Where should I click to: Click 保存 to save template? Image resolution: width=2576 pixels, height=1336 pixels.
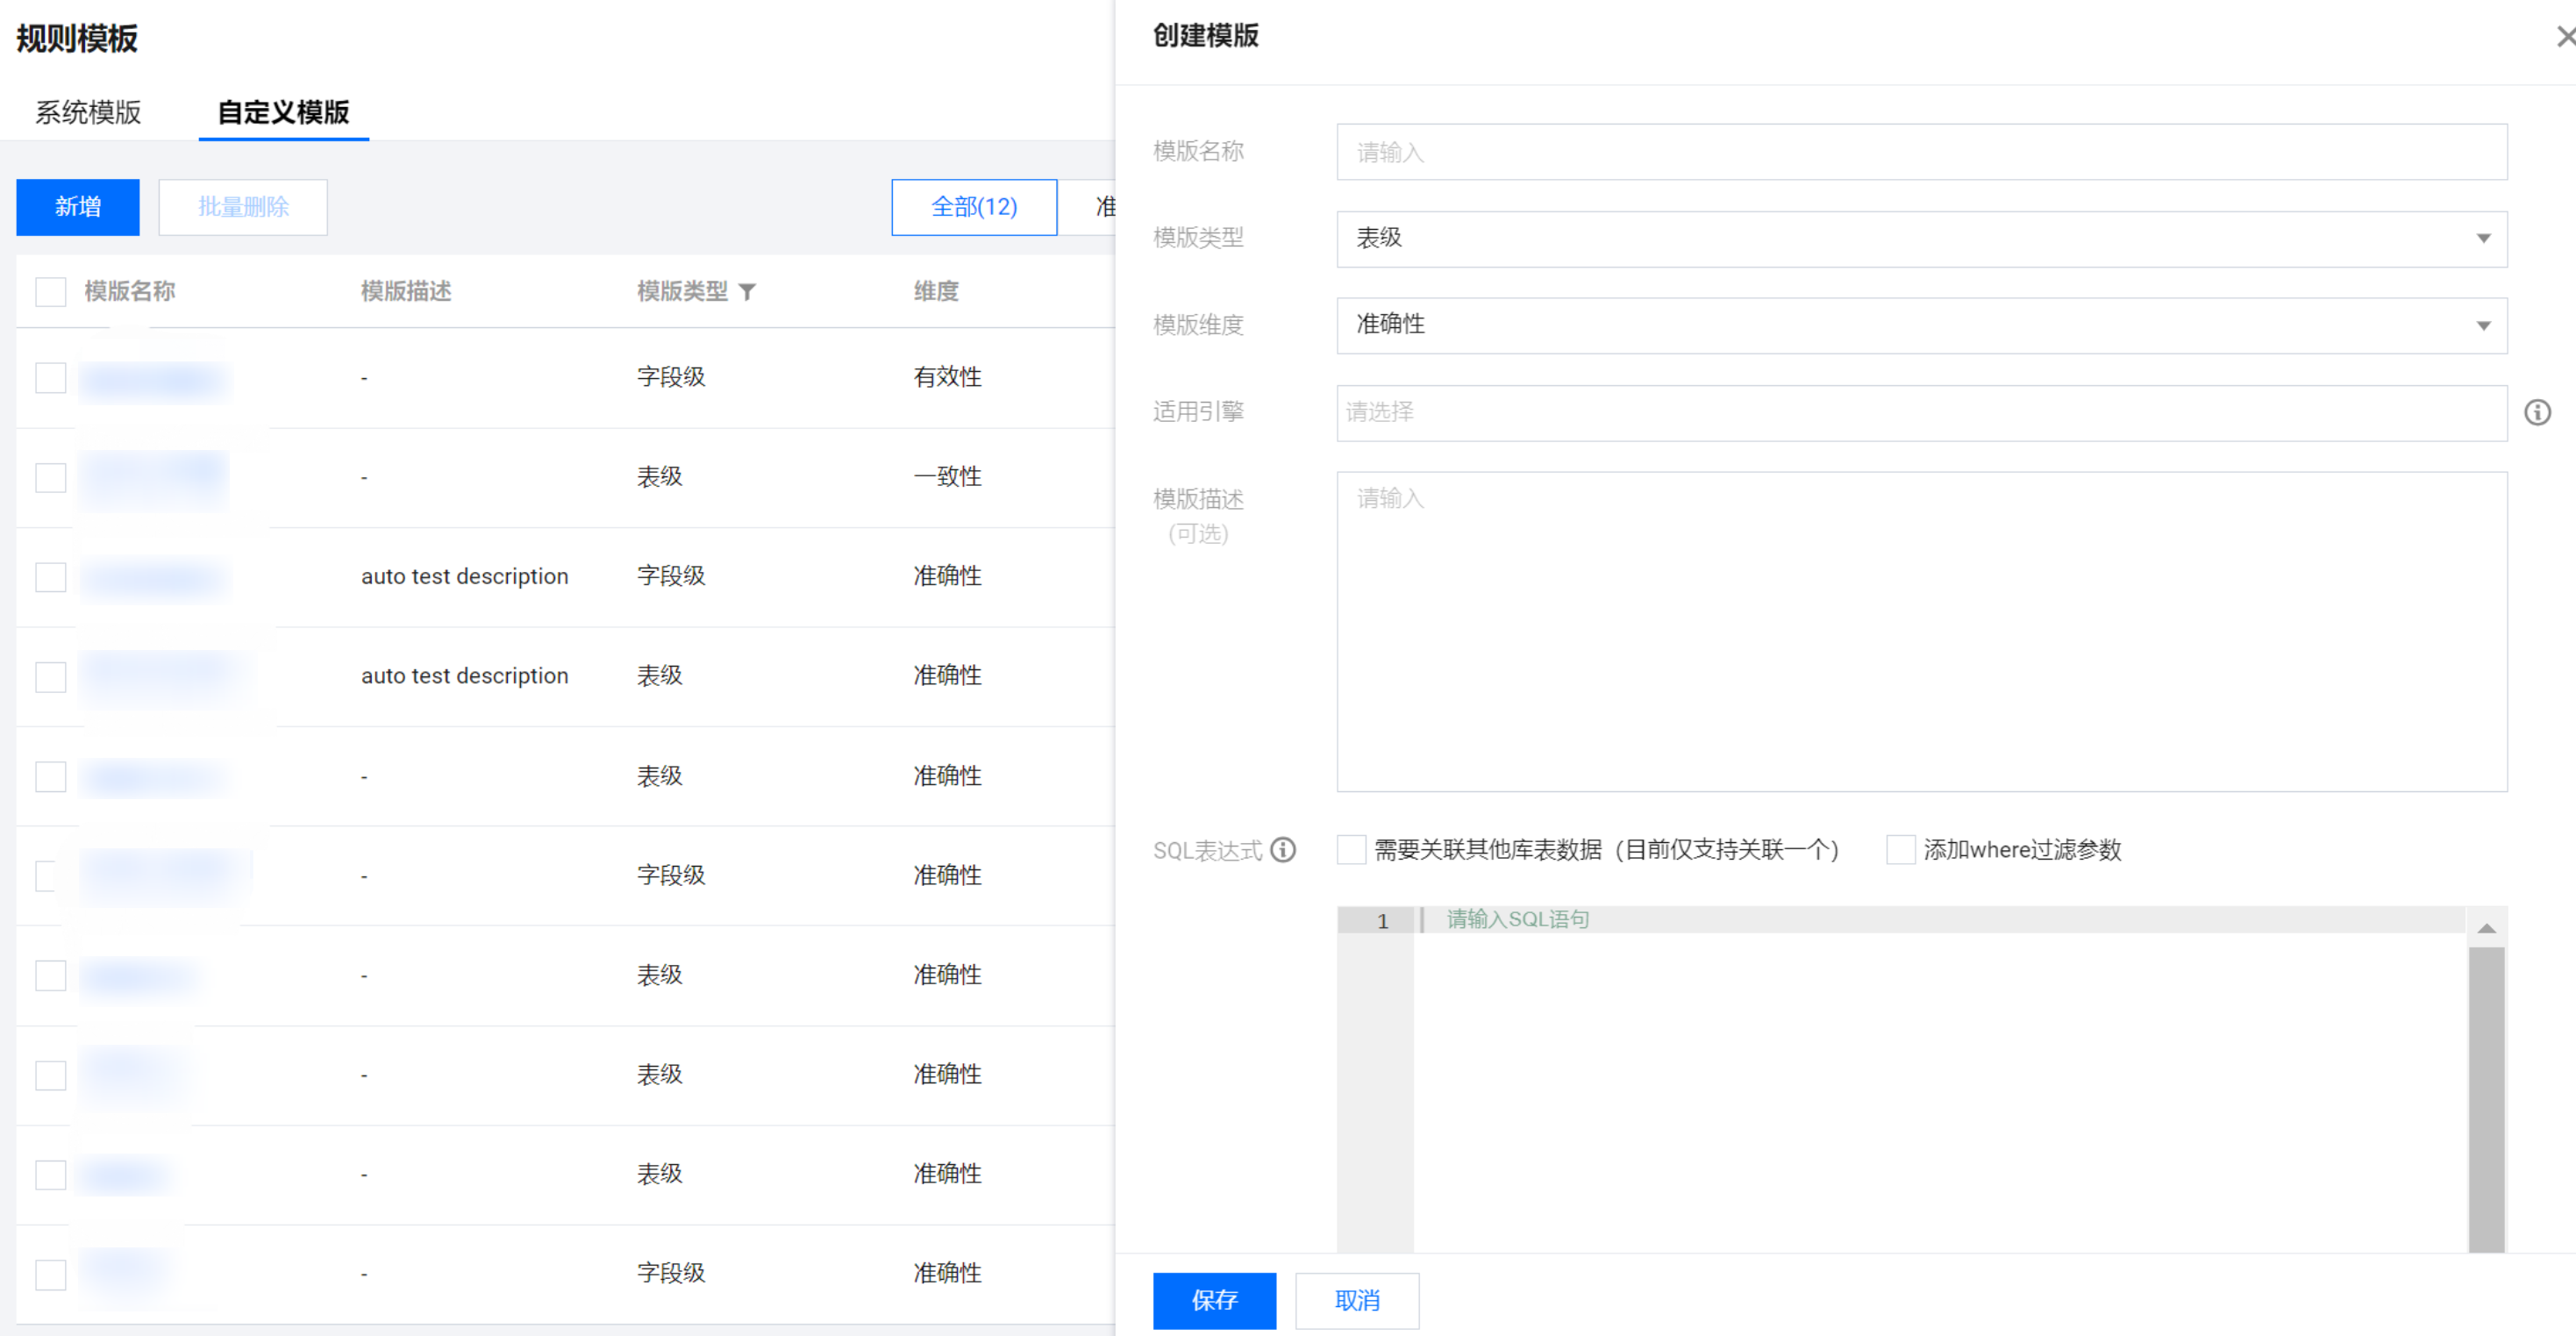click(x=1213, y=1300)
